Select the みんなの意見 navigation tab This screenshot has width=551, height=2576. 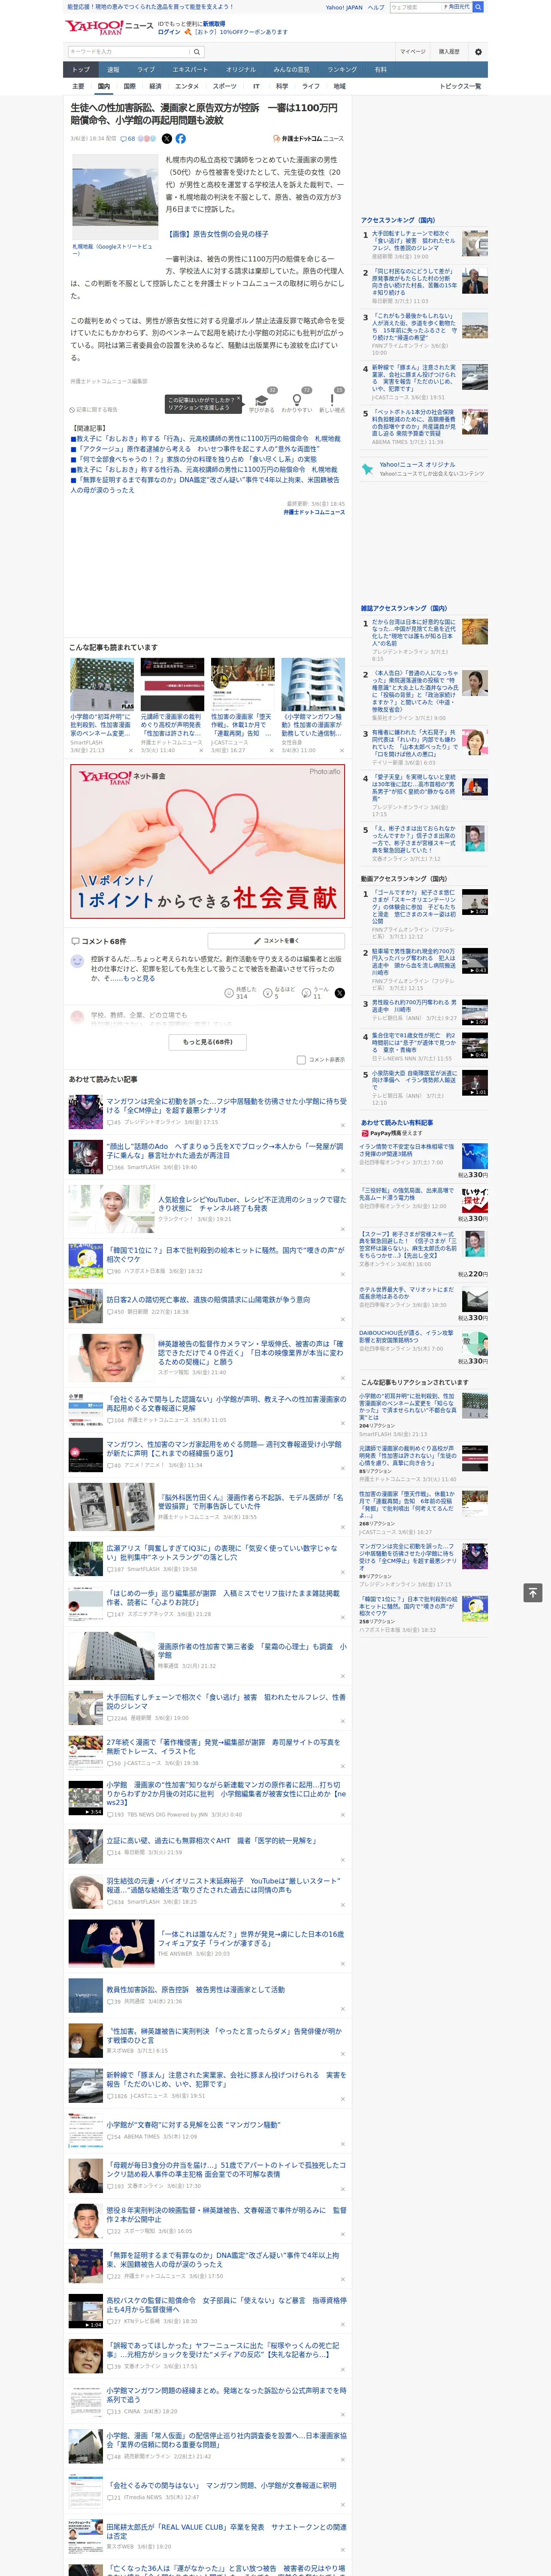[x=292, y=70]
